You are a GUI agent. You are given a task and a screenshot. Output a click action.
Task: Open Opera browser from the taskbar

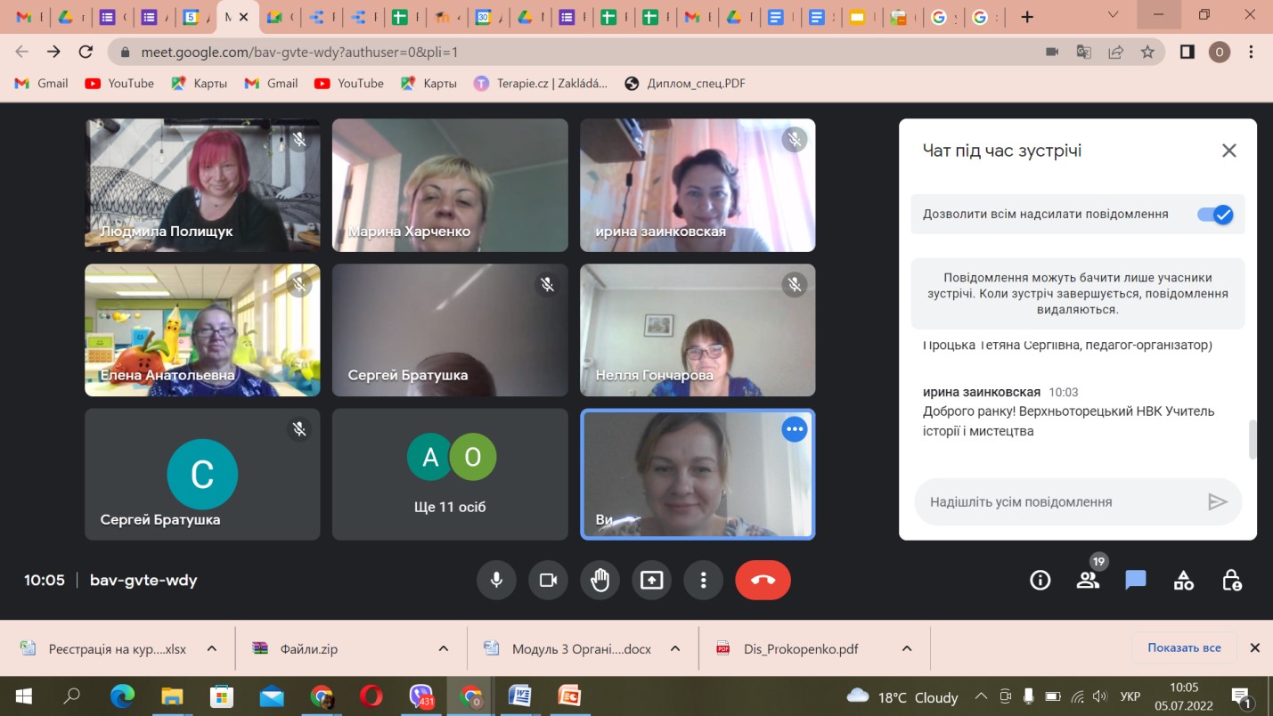click(x=371, y=696)
